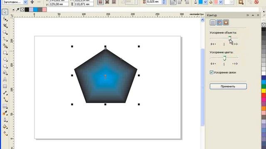266x149 pixels.
Task: Pick the black swatch in document palette
Action: click(27, 10)
